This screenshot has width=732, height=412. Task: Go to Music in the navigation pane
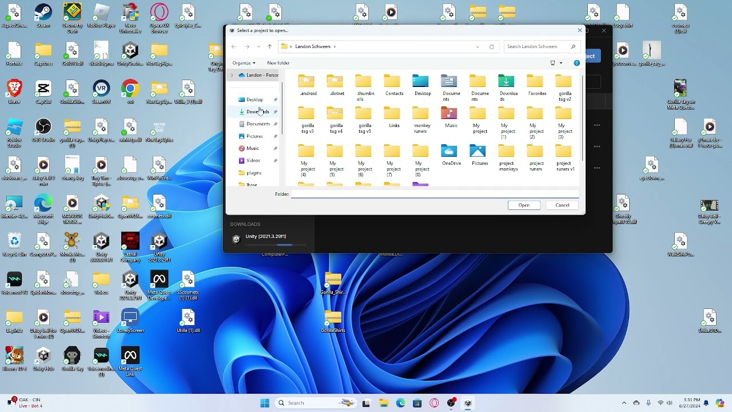tap(252, 148)
